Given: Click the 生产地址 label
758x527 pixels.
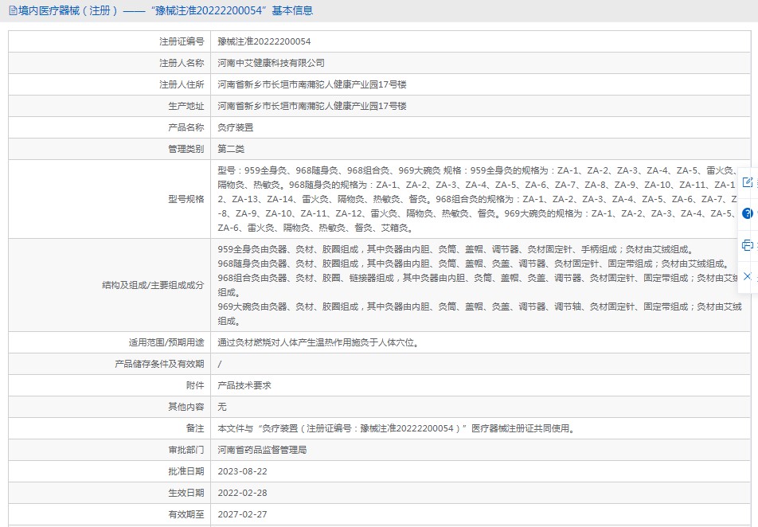Looking at the screenshot, I should pyautogui.click(x=186, y=106).
